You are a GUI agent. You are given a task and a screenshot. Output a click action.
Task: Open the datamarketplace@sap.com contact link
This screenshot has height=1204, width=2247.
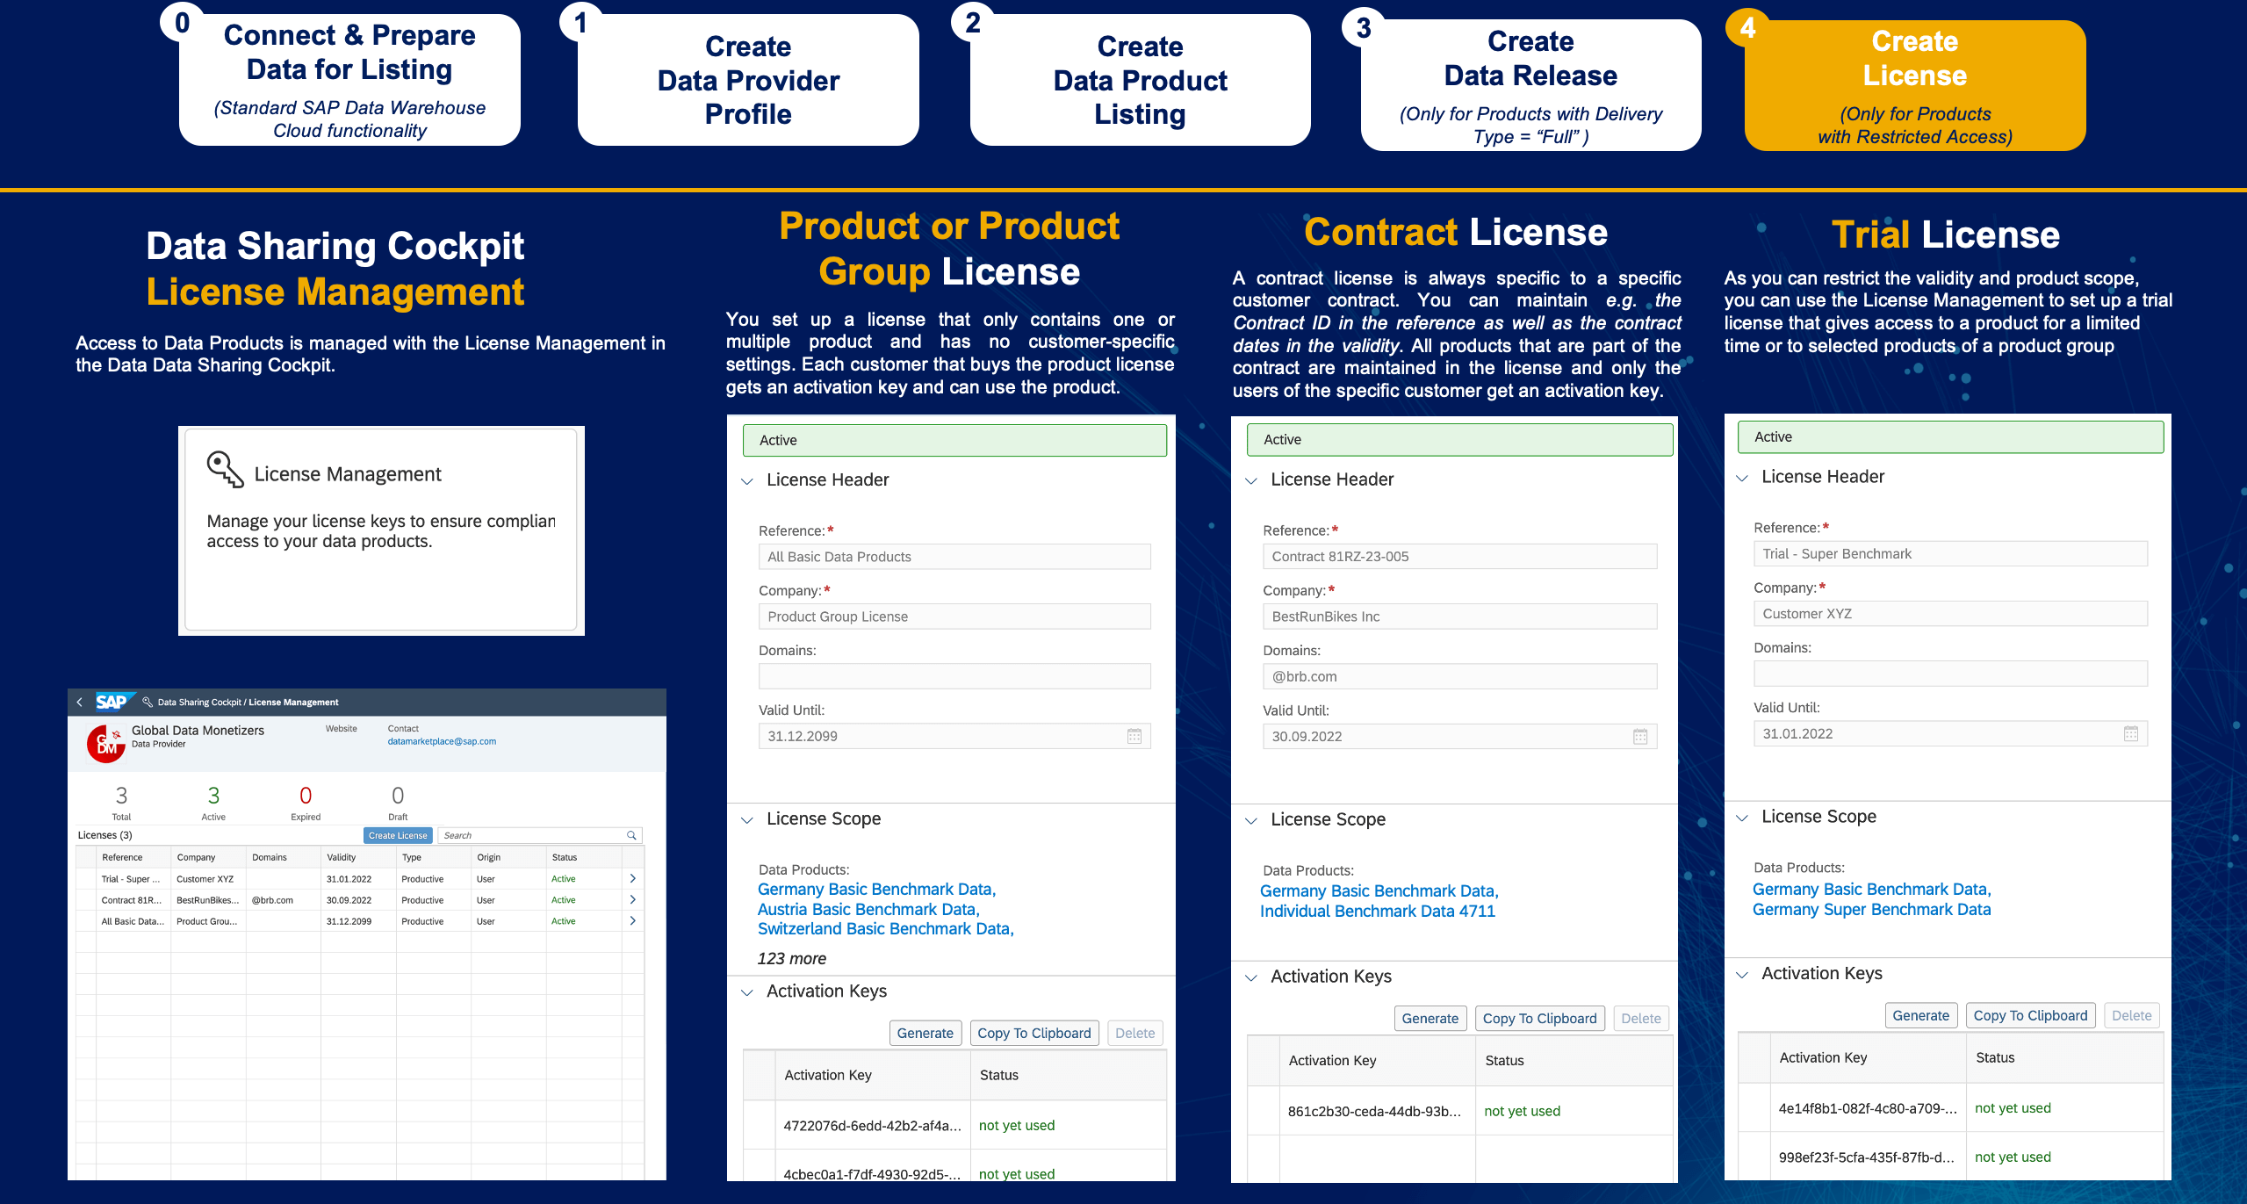[442, 741]
